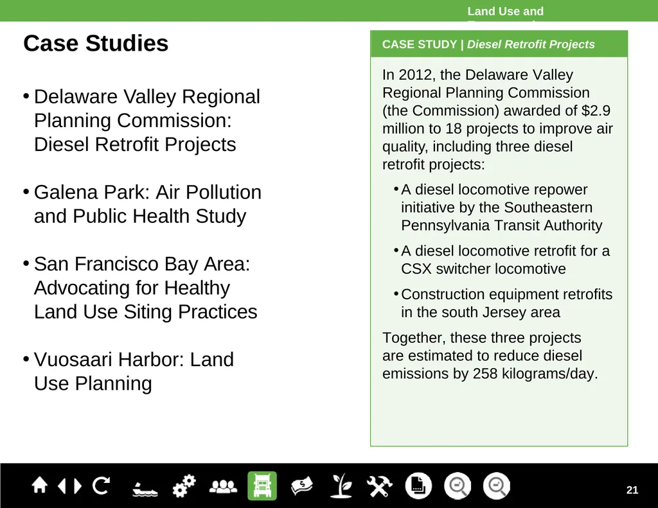Go to the home slide via house icon

[39, 486]
